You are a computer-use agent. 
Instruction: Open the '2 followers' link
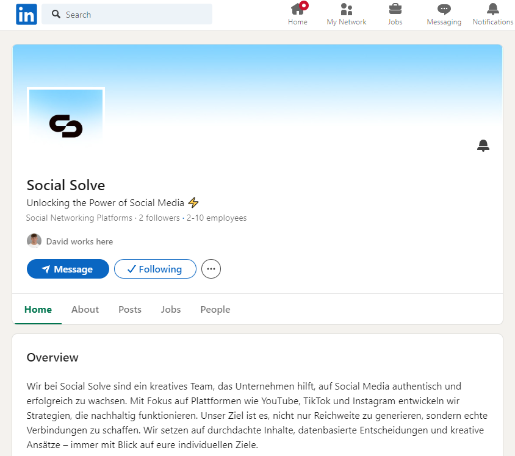coord(159,218)
